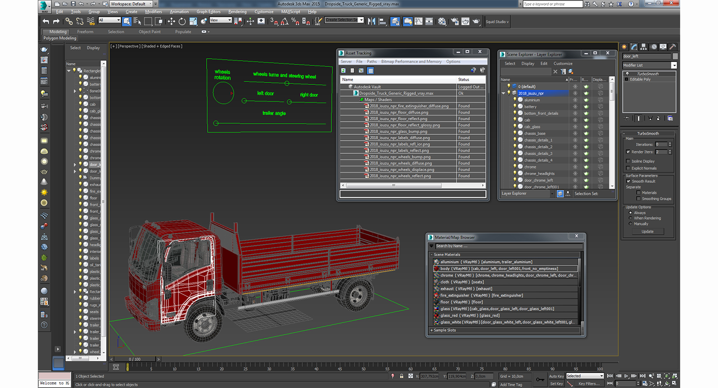The width and height of the screenshot is (718, 388).
Task: Click Customize in Scene Explorer window
Action: pos(563,64)
